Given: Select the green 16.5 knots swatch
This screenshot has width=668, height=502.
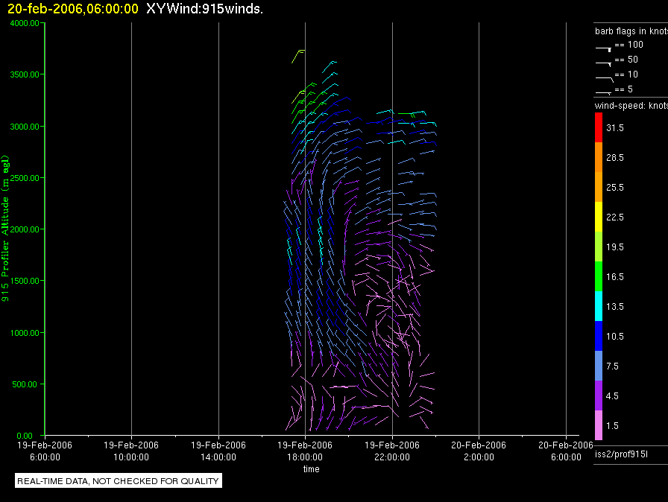Looking at the screenshot, I should tap(599, 276).
